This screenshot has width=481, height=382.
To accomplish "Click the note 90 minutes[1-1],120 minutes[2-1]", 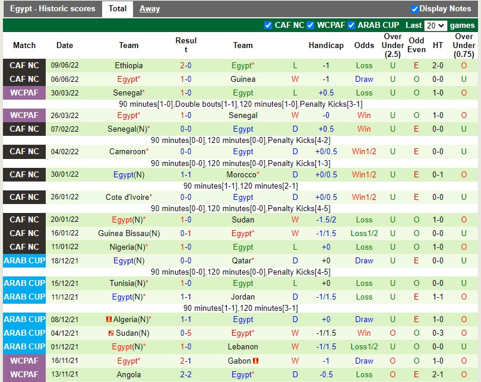I will tap(240, 186).
